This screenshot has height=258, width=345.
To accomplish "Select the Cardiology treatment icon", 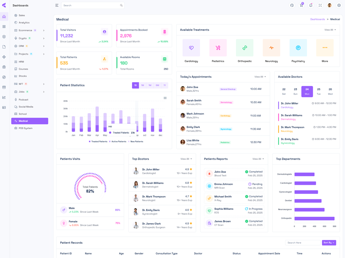I will click(191, 48).
